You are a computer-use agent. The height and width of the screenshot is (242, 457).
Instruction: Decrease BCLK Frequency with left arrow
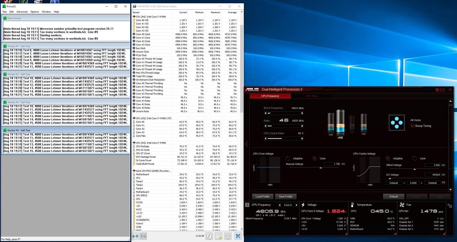click(265, 113)
